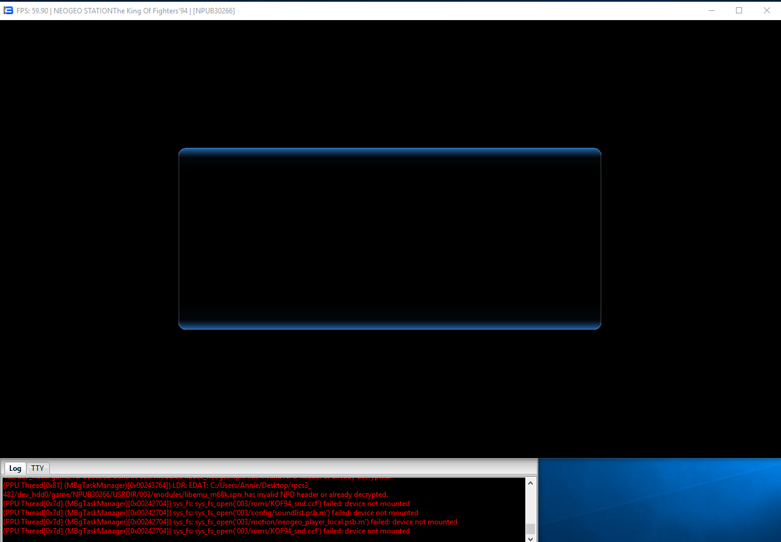The width and height of the screenshot is (781, 542).
Task: Open the TTY tab
Action: pyautogui.click(x=38, y=468)
